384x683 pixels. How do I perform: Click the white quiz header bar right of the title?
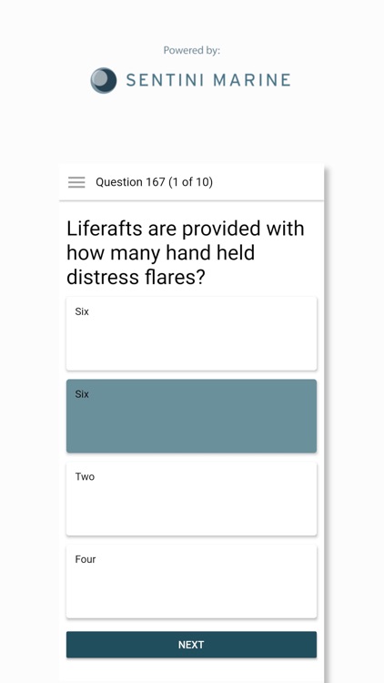pos(268,182)
